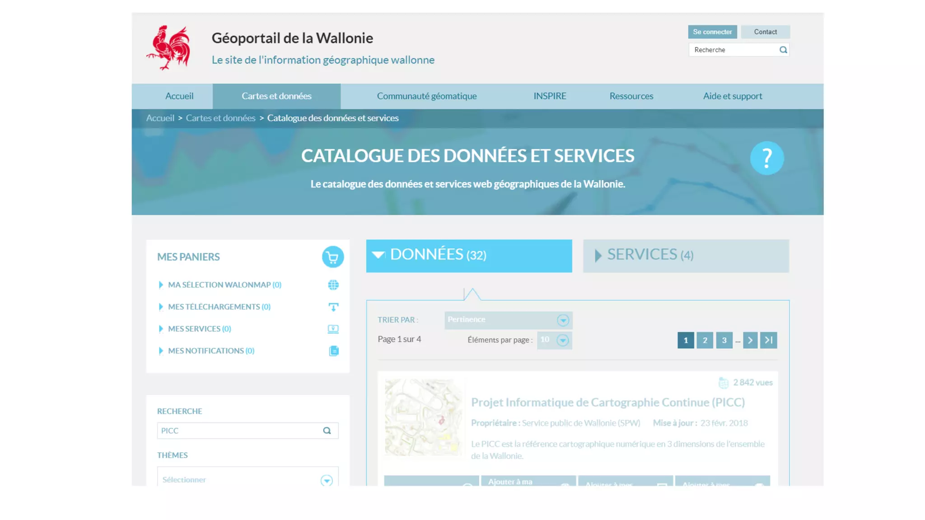Screen dimensions: 925x520
Task: Click the shopping cart icon in Mes Paniers
Action: [x=332, y=257]
